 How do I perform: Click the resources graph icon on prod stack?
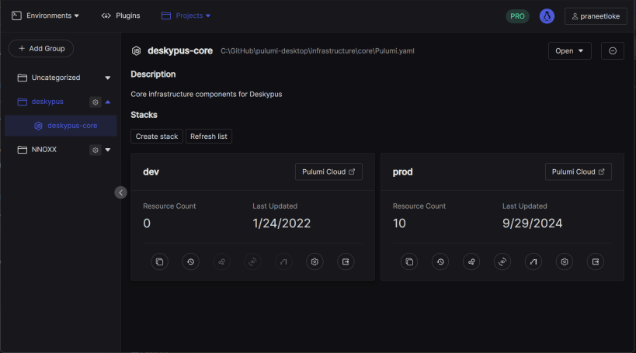(x=471, y=262)
